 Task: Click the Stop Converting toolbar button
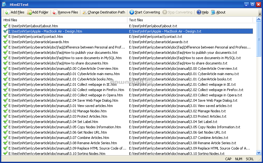(x=177, y=12)
